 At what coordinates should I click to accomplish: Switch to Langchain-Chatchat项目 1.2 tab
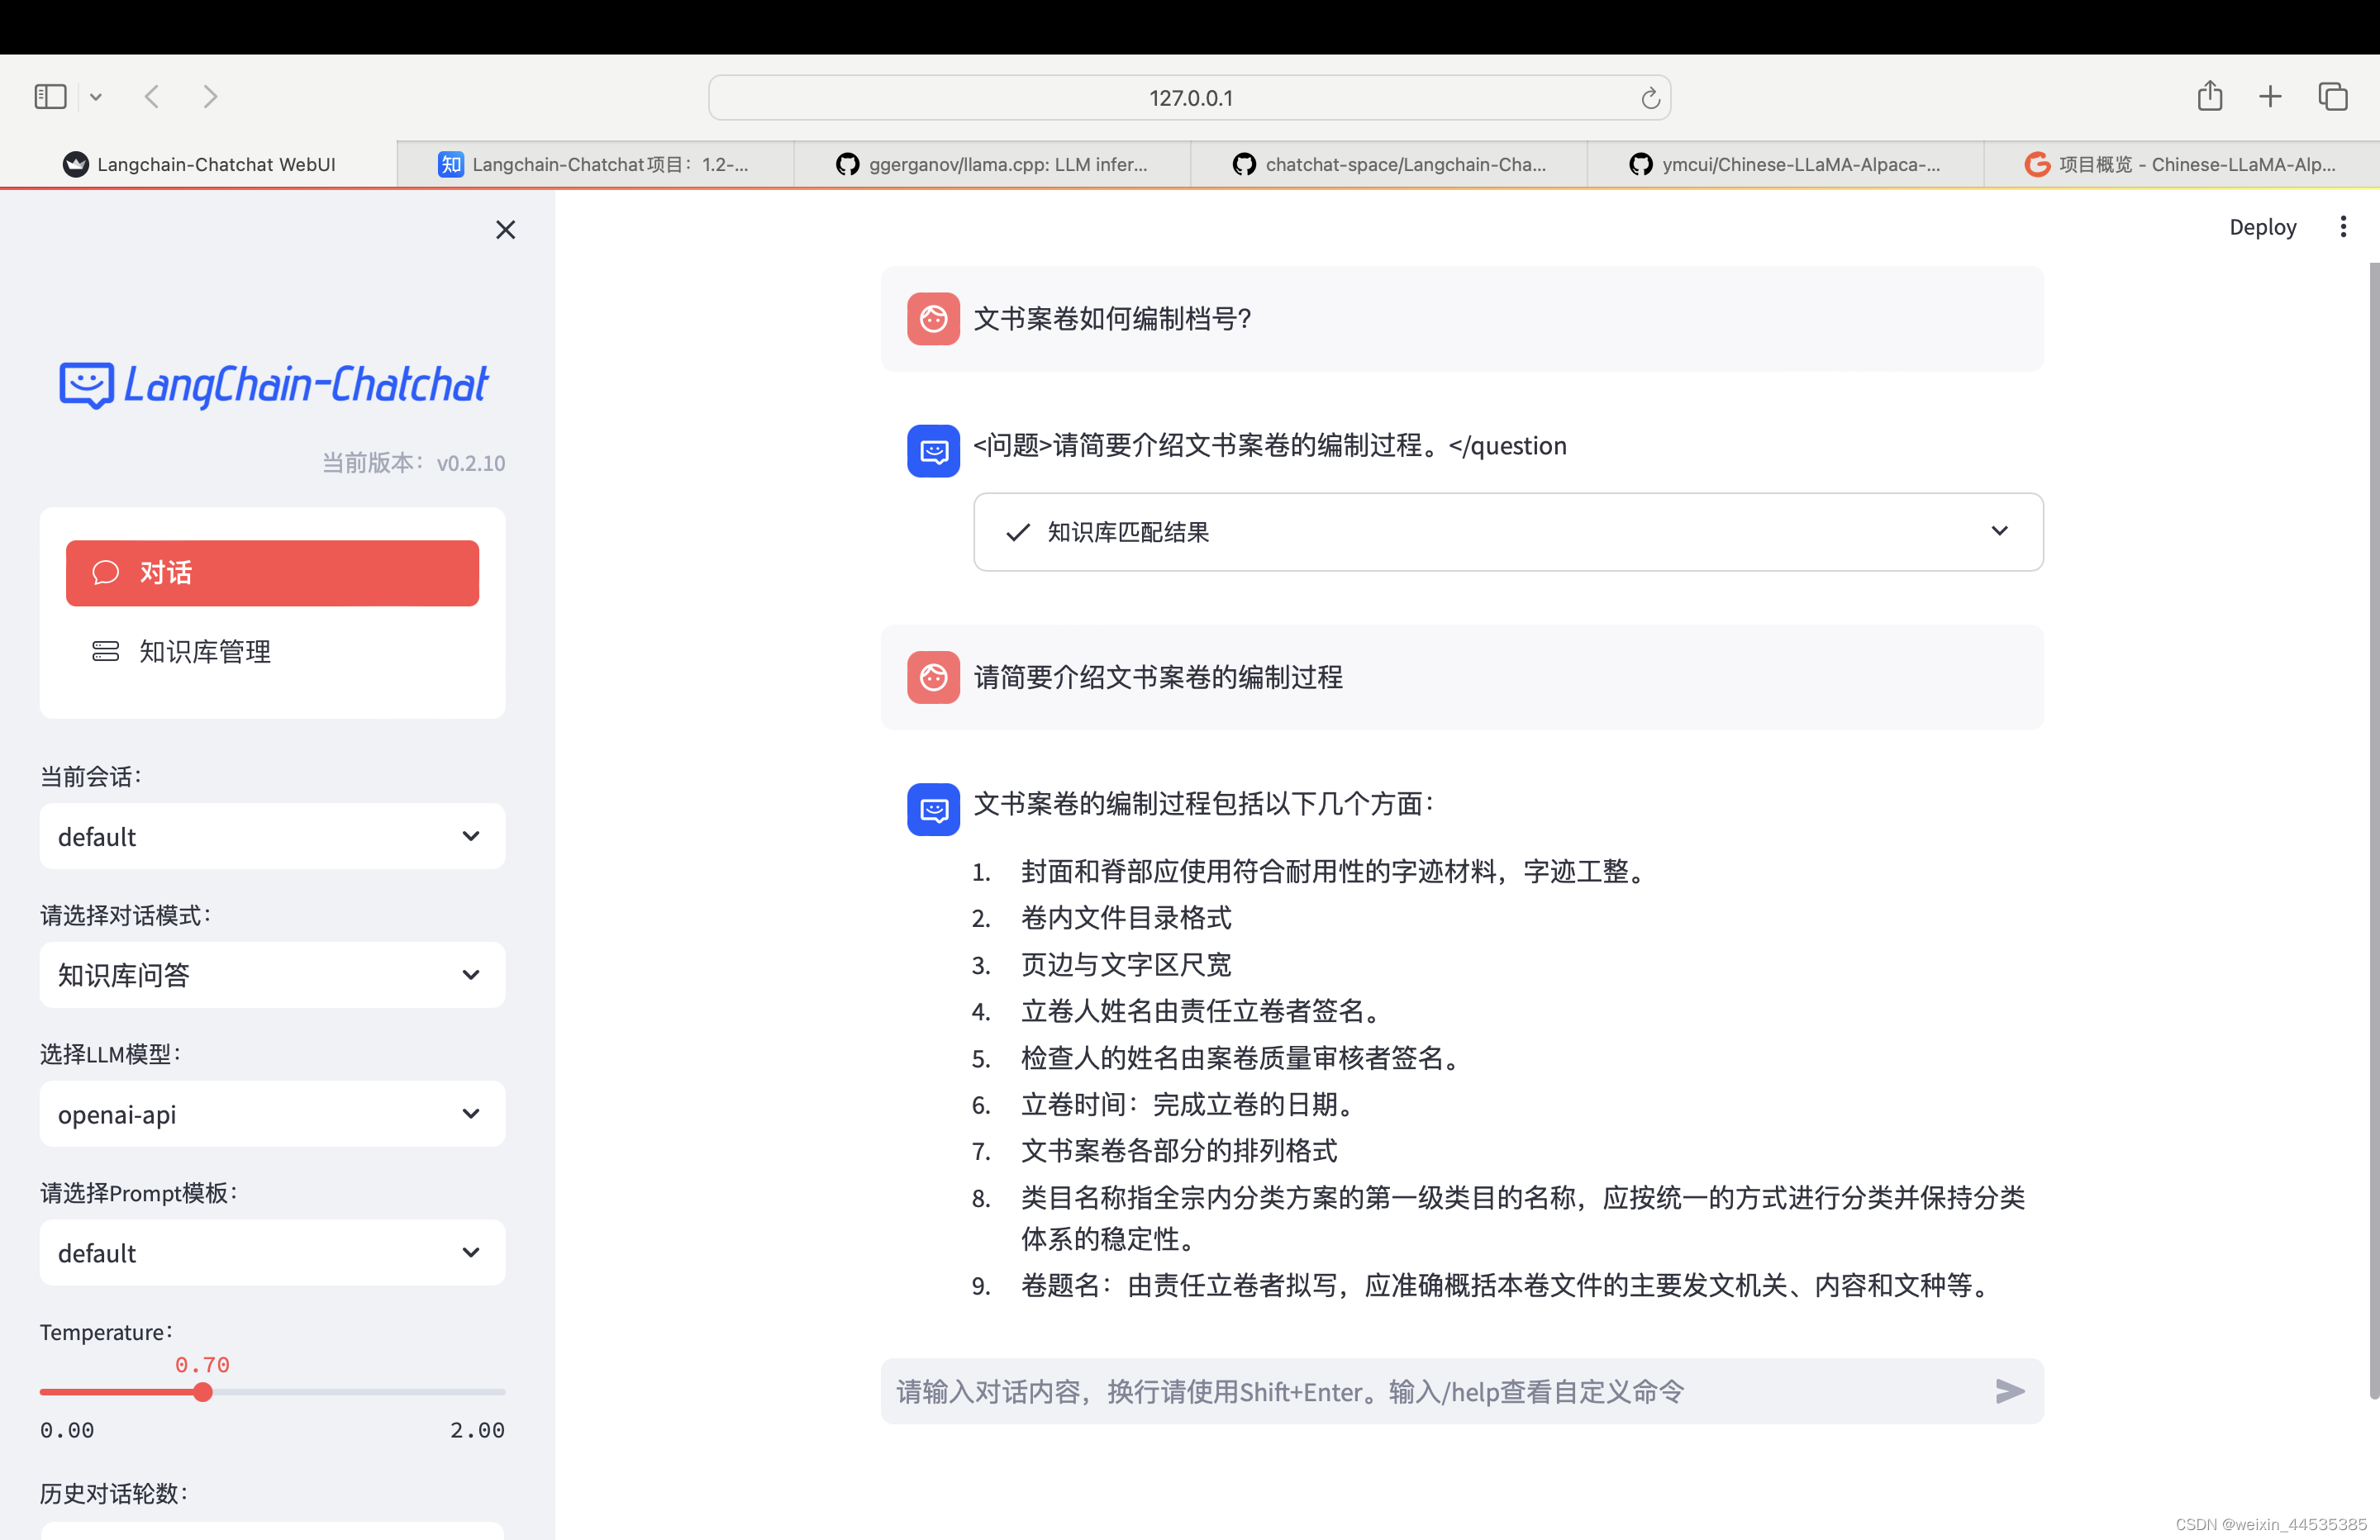click(595, 164)
